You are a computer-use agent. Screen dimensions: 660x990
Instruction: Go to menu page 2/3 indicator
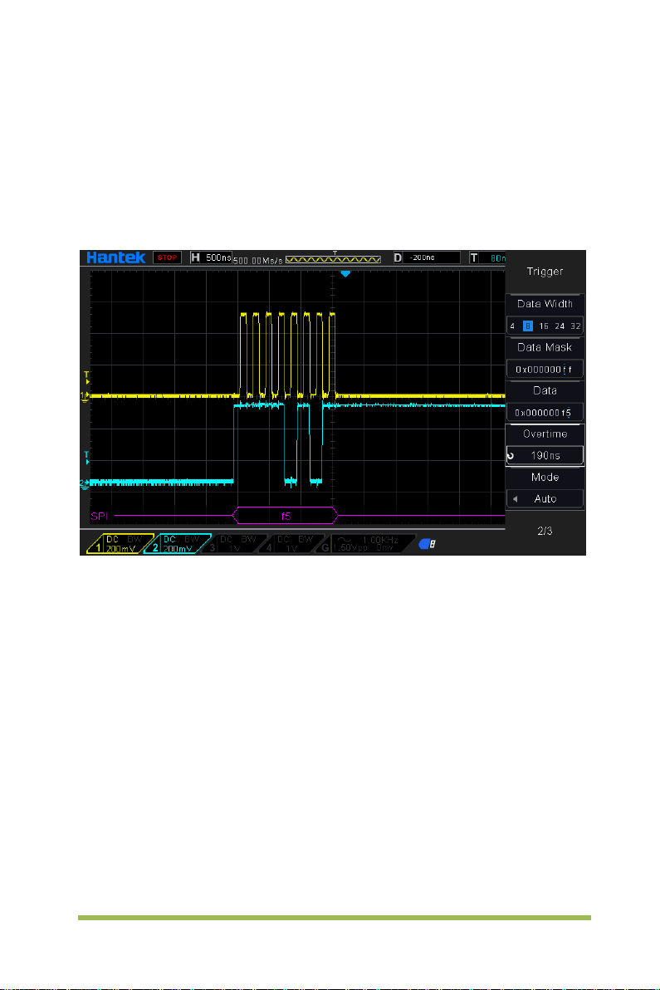coord(545,531)
